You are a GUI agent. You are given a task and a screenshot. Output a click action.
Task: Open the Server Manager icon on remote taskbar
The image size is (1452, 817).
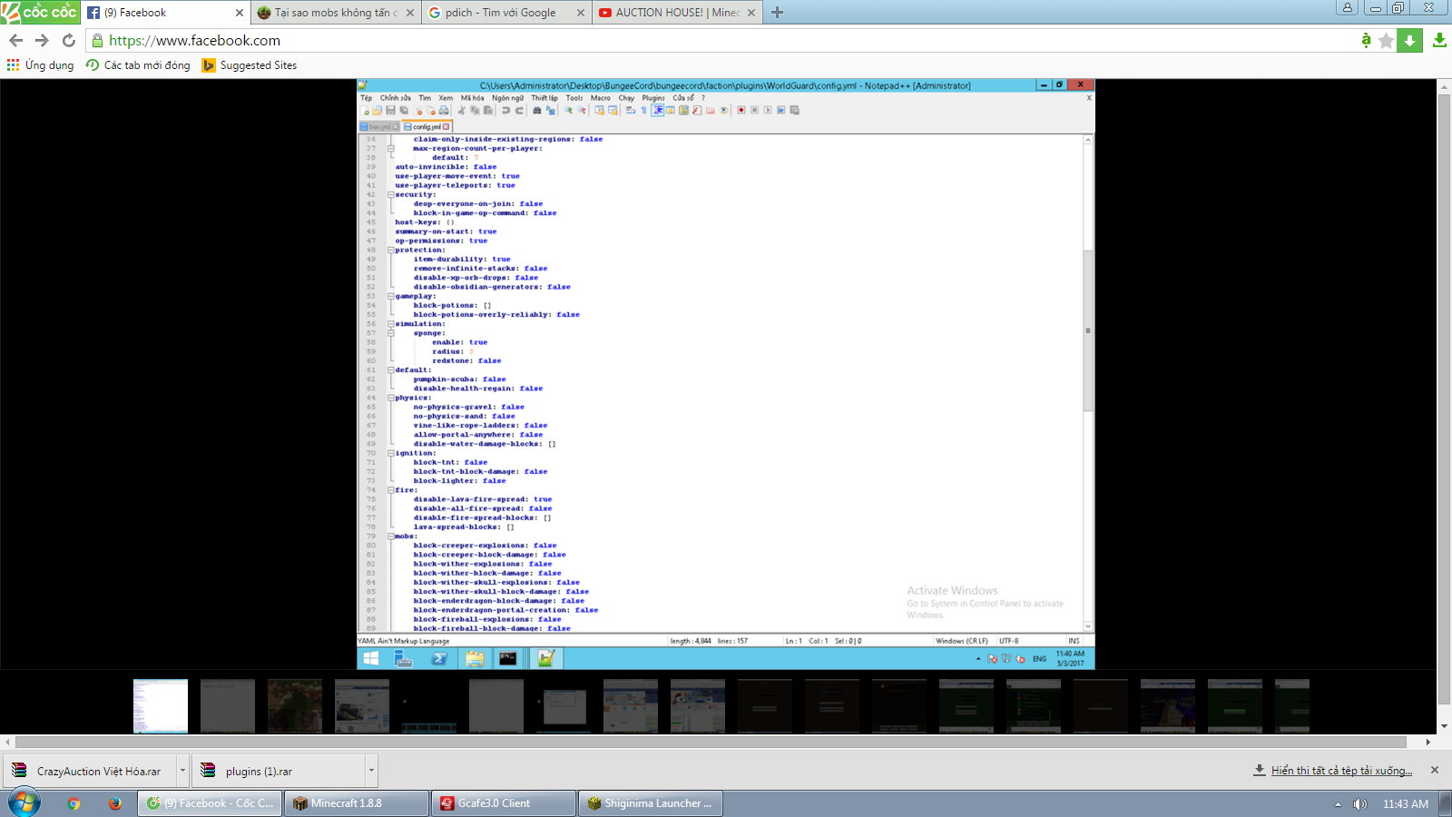(404, 658)
